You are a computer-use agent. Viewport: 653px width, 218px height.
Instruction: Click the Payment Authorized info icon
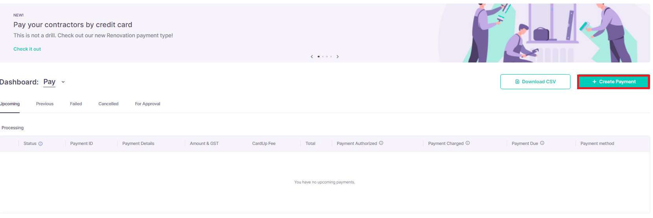click(x=381, y=143)
